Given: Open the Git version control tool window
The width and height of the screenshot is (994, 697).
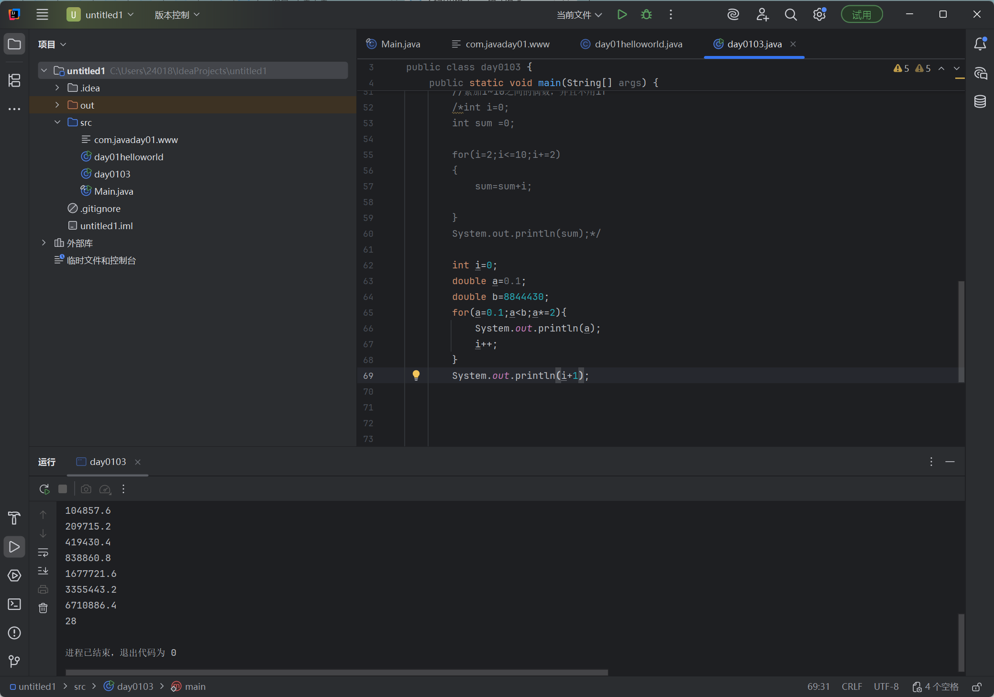Looking at the screenshot, I should click(14, 661).
